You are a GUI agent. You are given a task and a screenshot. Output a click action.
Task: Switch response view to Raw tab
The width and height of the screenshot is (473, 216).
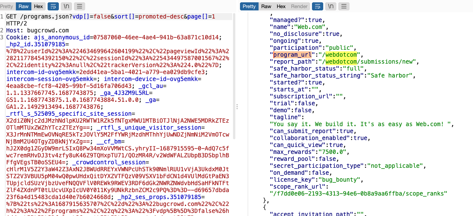tap(266, 6)
